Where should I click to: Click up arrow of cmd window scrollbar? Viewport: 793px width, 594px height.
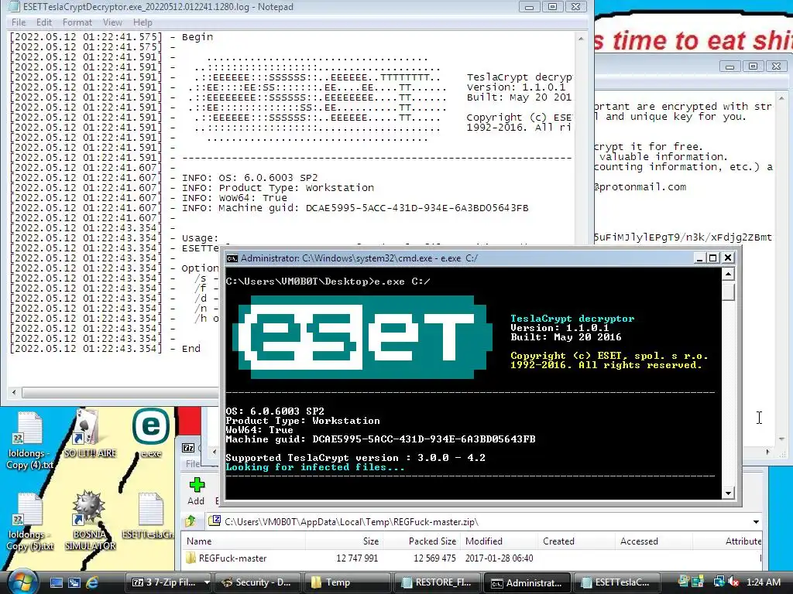click(x=728, y=275)
